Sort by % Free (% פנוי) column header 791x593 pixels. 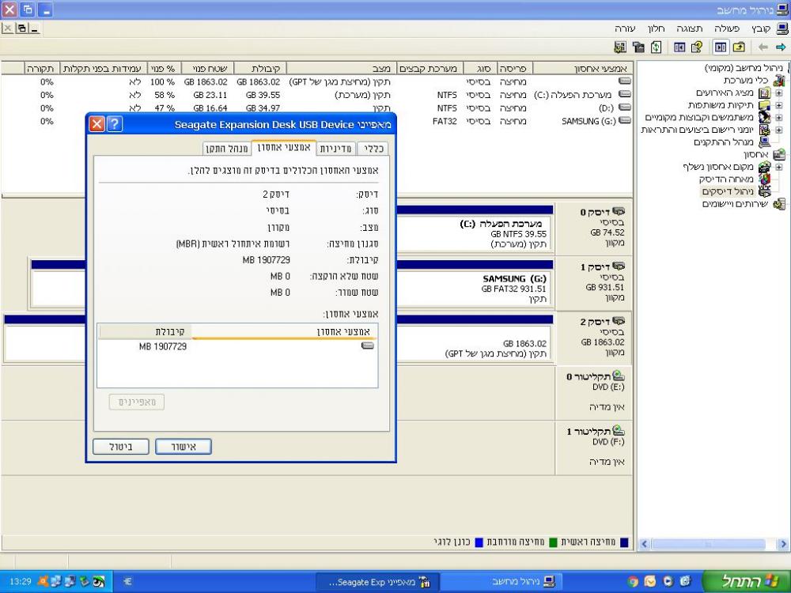coord(164,68)
